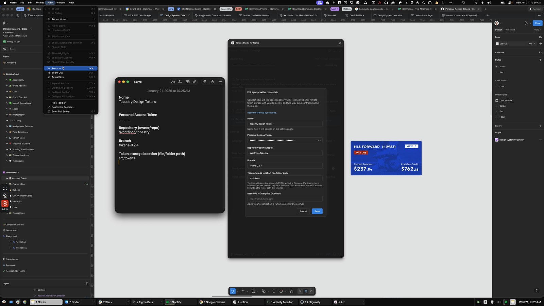Open text format Aa button in Notes
544x306 pixels.
pos(173,82)
